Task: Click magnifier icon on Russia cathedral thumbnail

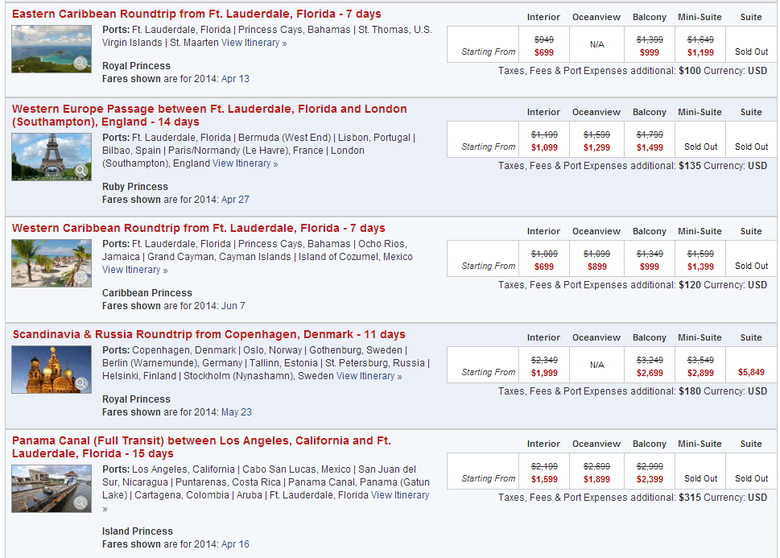Action: click(80, 383)
